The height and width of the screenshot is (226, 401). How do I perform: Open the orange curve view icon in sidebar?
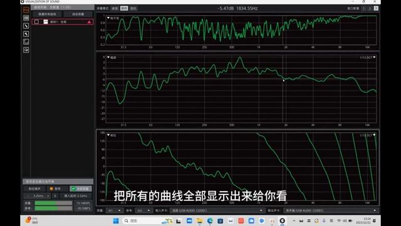(26, 10)
